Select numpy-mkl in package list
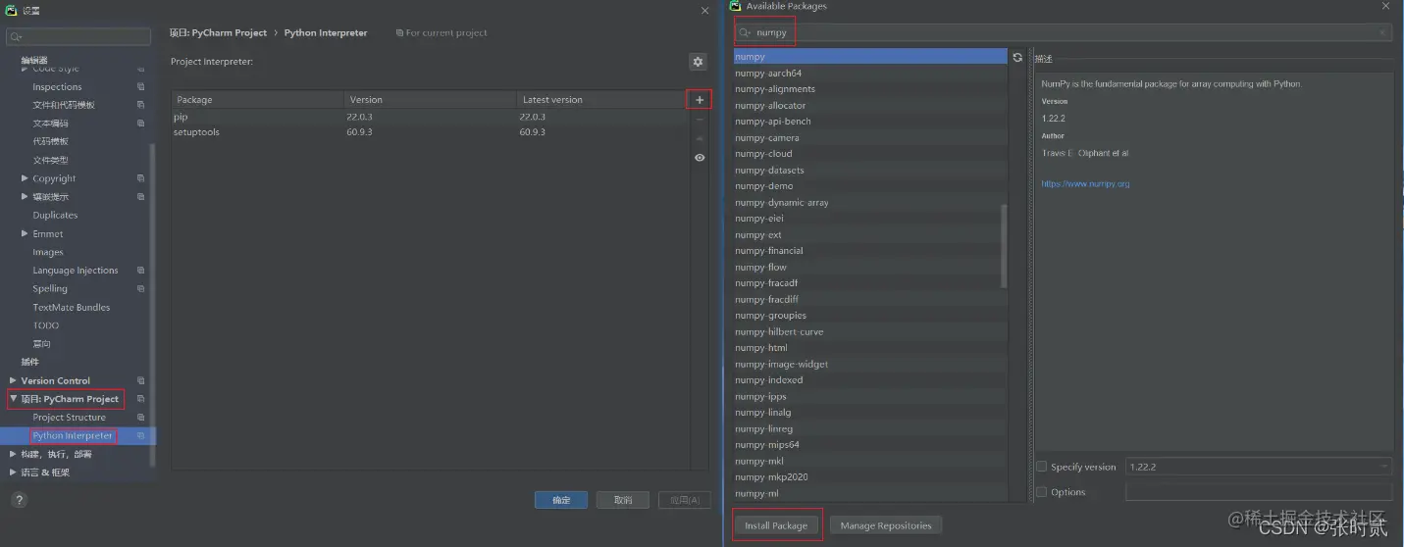The width and height of the screenshot is (1404, 547). click(x=870, y=461)
